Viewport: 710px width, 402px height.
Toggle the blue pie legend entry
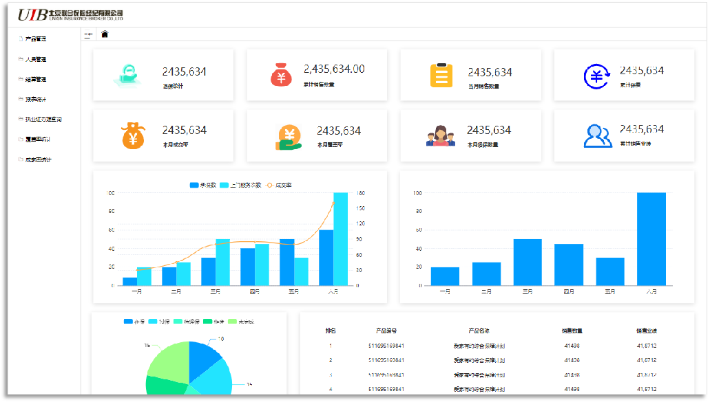pos(134,322)
